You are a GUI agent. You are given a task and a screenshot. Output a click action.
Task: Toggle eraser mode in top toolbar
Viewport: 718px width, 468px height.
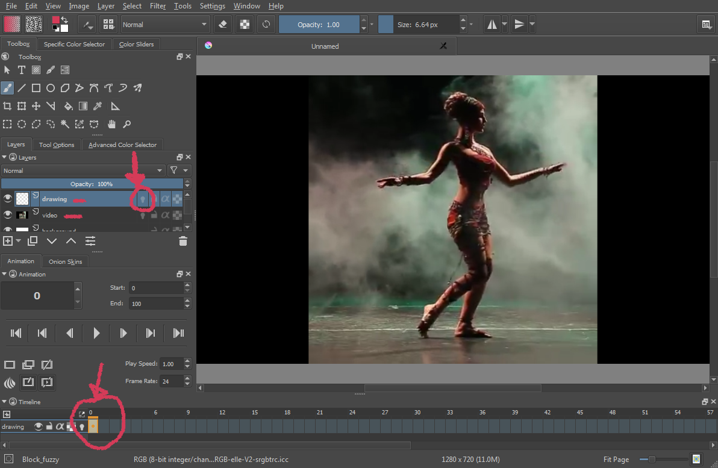pos(222,25)
